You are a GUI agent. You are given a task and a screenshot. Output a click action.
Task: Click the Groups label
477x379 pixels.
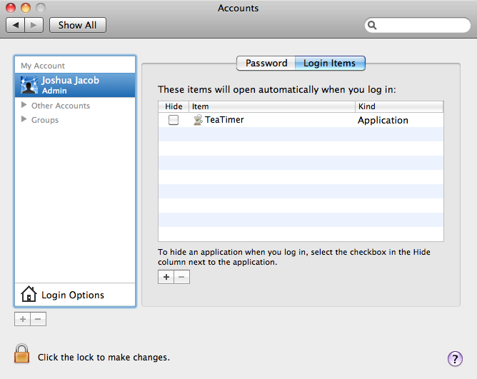click(x=45, y=120)
